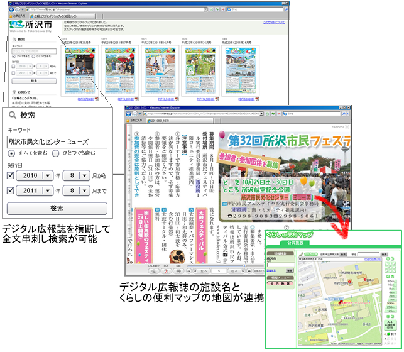This screenshot has width=404, height=352.
Task: Click the magnifying glass search icon in enlarged panel
Action: [11, 115]
